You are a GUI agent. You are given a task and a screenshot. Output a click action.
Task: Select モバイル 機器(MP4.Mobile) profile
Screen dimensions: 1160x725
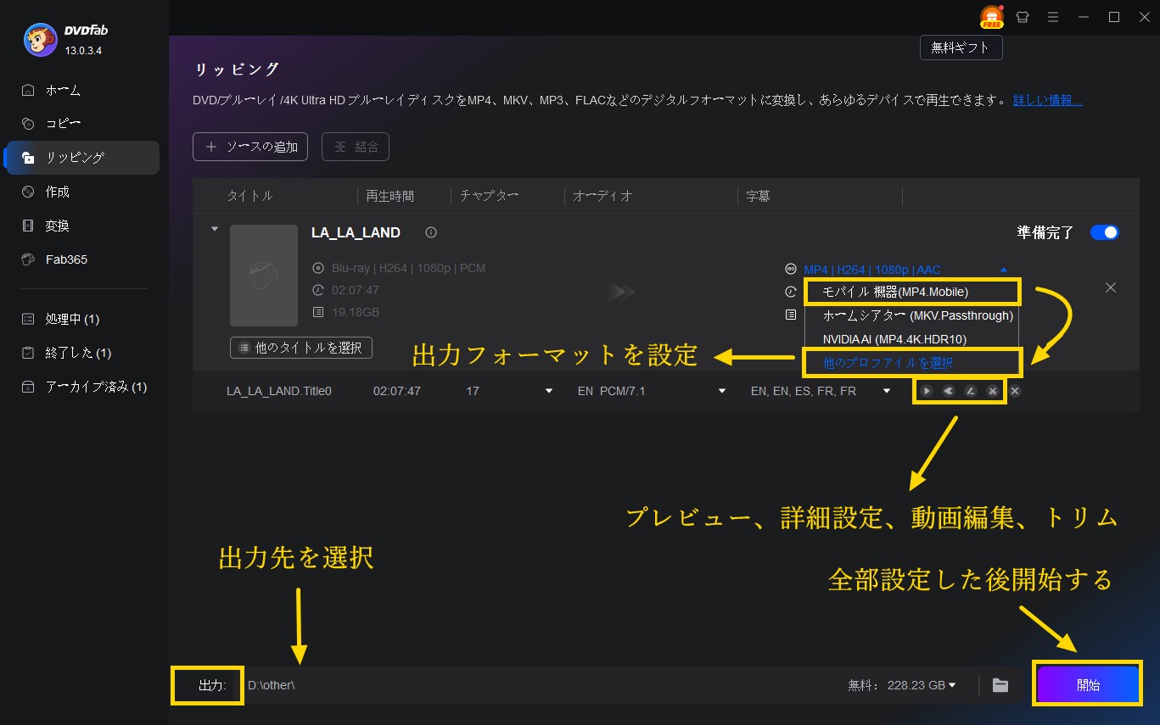pos(912,292)
